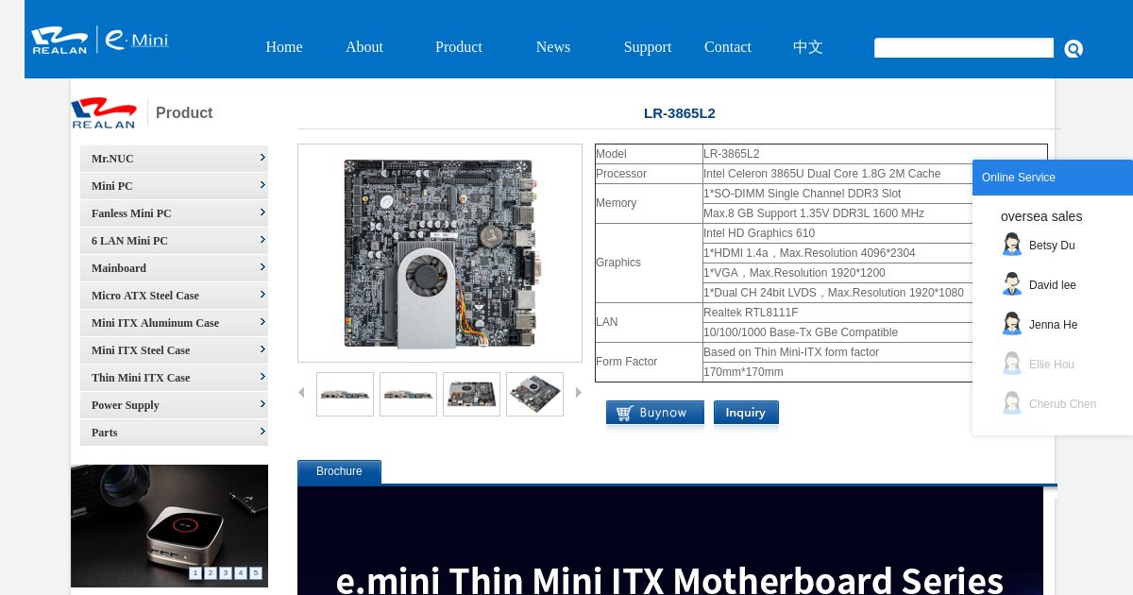Click the LR-3865L2 product title

tap(680, 113)
